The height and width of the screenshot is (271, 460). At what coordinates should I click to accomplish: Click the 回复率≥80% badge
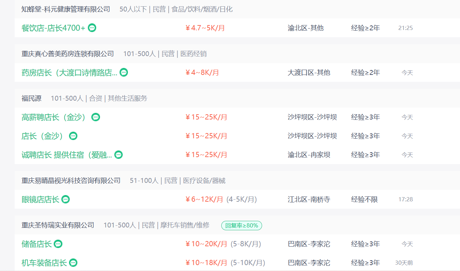point(242,225)
